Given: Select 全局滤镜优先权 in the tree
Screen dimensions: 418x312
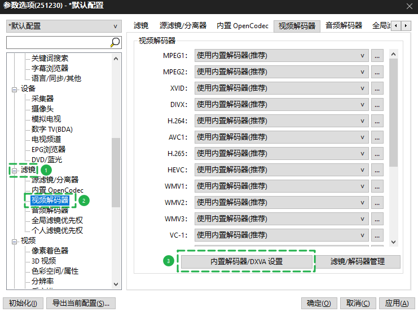Looking at the screenshot, I should pos(57,221).
